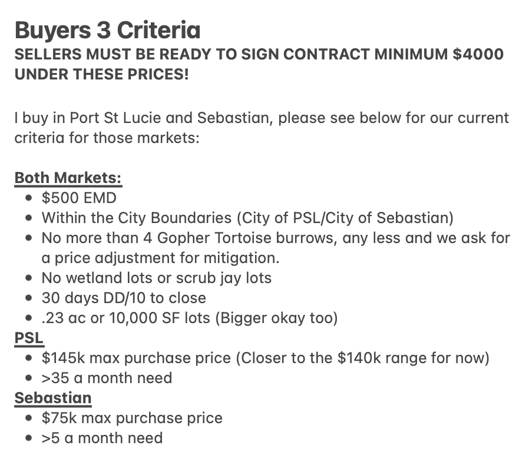The width and height of the screenshot is (529, 472).
Task: Click the ">5 a month need" item
Action: click(x=102, y=438)
